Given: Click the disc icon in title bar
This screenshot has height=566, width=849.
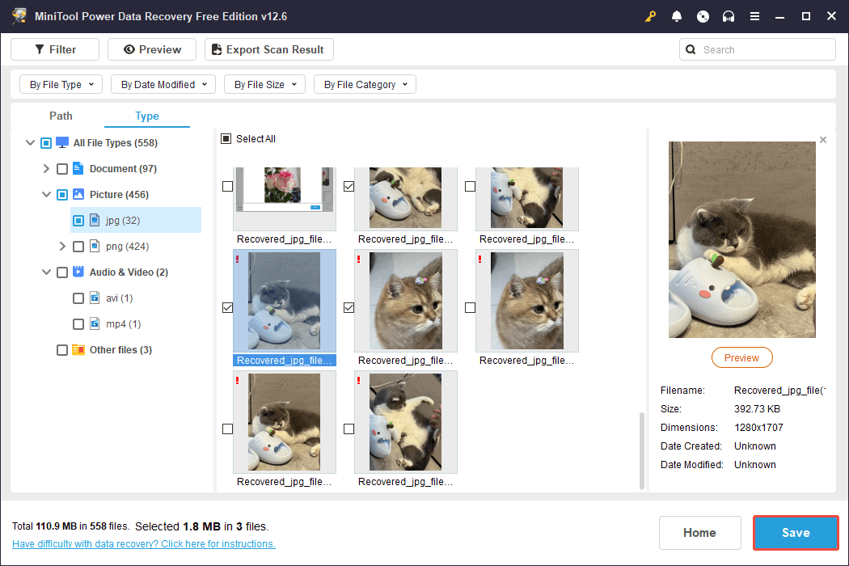Looking at the screenshot, I should pos(703,16).
